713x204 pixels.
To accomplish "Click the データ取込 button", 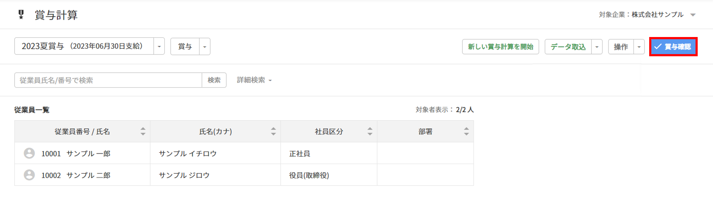I will tap(568, 47).
